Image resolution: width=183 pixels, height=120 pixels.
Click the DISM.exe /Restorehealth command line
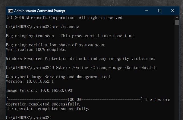pos(81,68)
